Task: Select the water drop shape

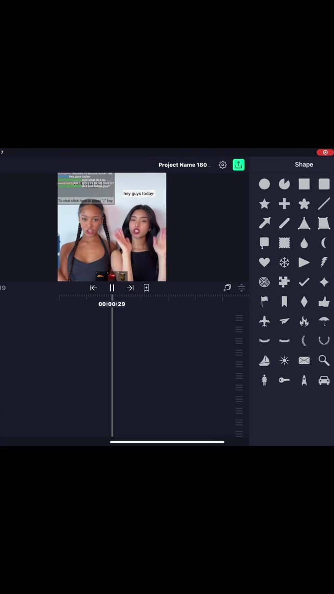Action: click(x=304, y=243)
